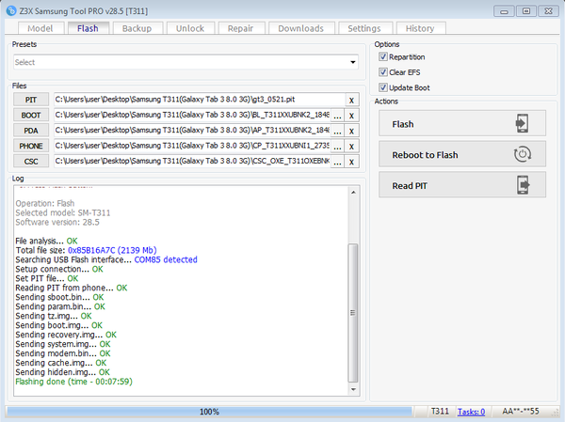565x422 pixels.
Task: Browse for PDA file with ellipsis button
Action: pos(337,131)
